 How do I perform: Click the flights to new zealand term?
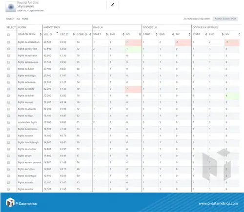[x=29, y=162]
